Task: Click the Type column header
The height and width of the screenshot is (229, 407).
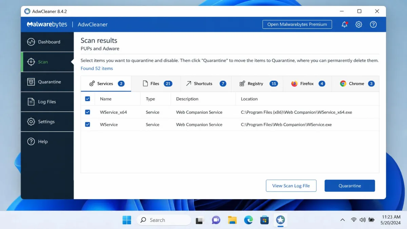Action: (150, 99)
